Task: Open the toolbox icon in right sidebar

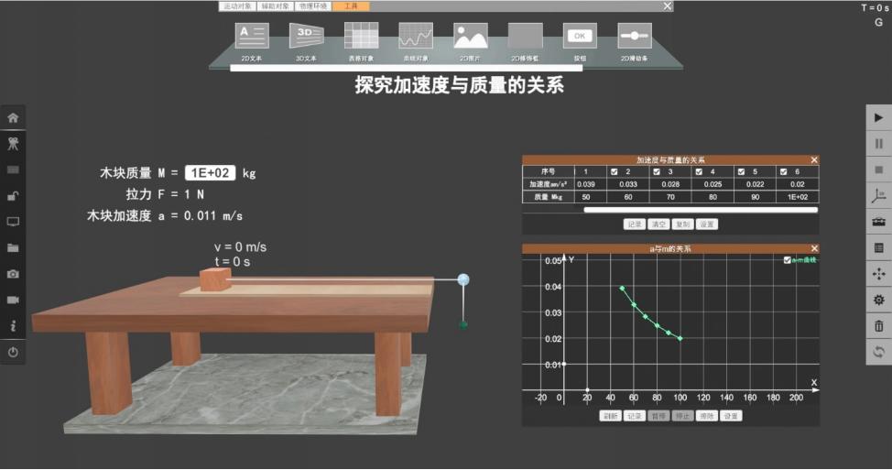Action: pyautogui.click(x=879, y=222)
